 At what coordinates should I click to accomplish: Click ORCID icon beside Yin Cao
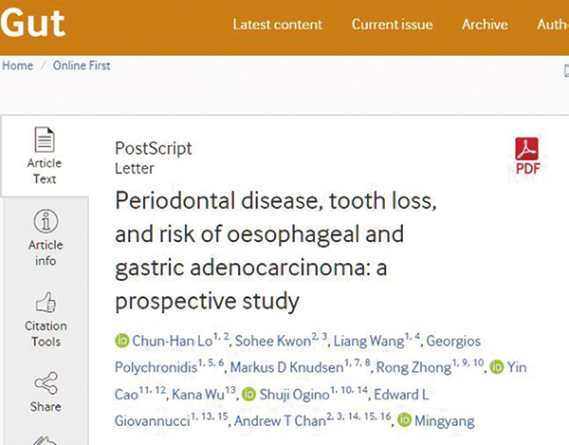[x=497, y=367]
